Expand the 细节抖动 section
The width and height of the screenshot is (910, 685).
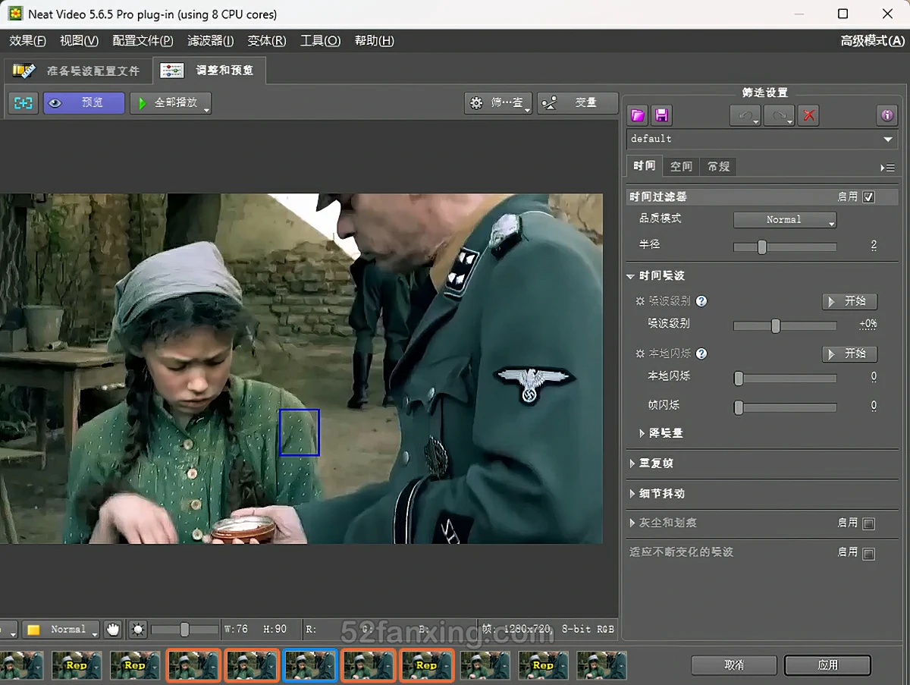coord(631,494)
